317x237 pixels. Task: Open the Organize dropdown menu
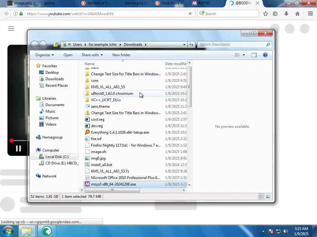click(45, 55)
